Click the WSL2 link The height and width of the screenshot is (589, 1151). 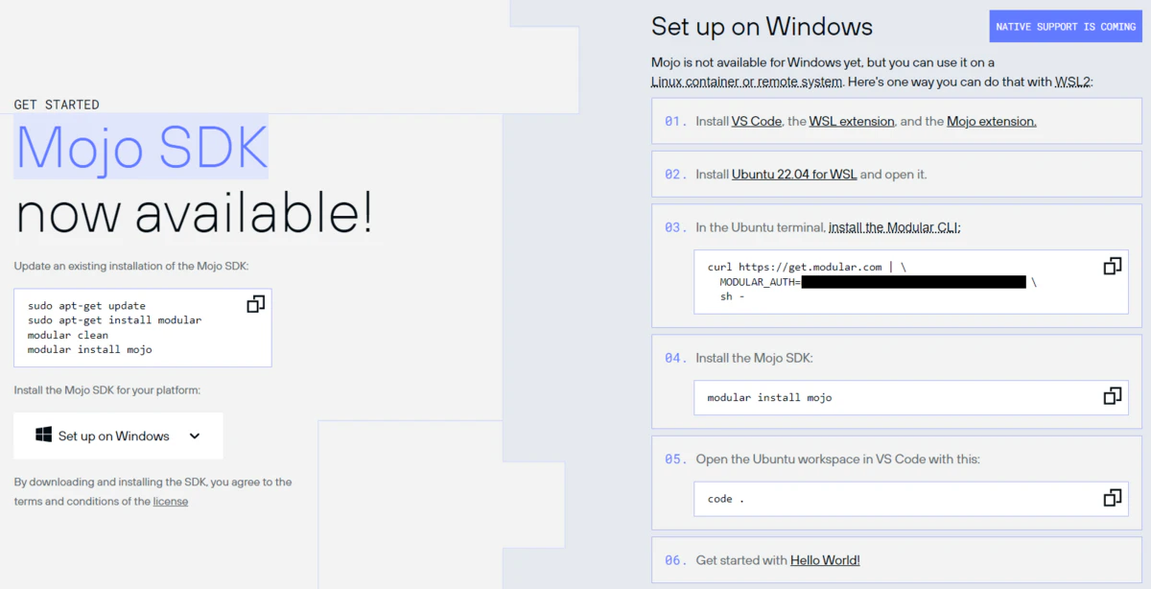(x=1073, y=82)
